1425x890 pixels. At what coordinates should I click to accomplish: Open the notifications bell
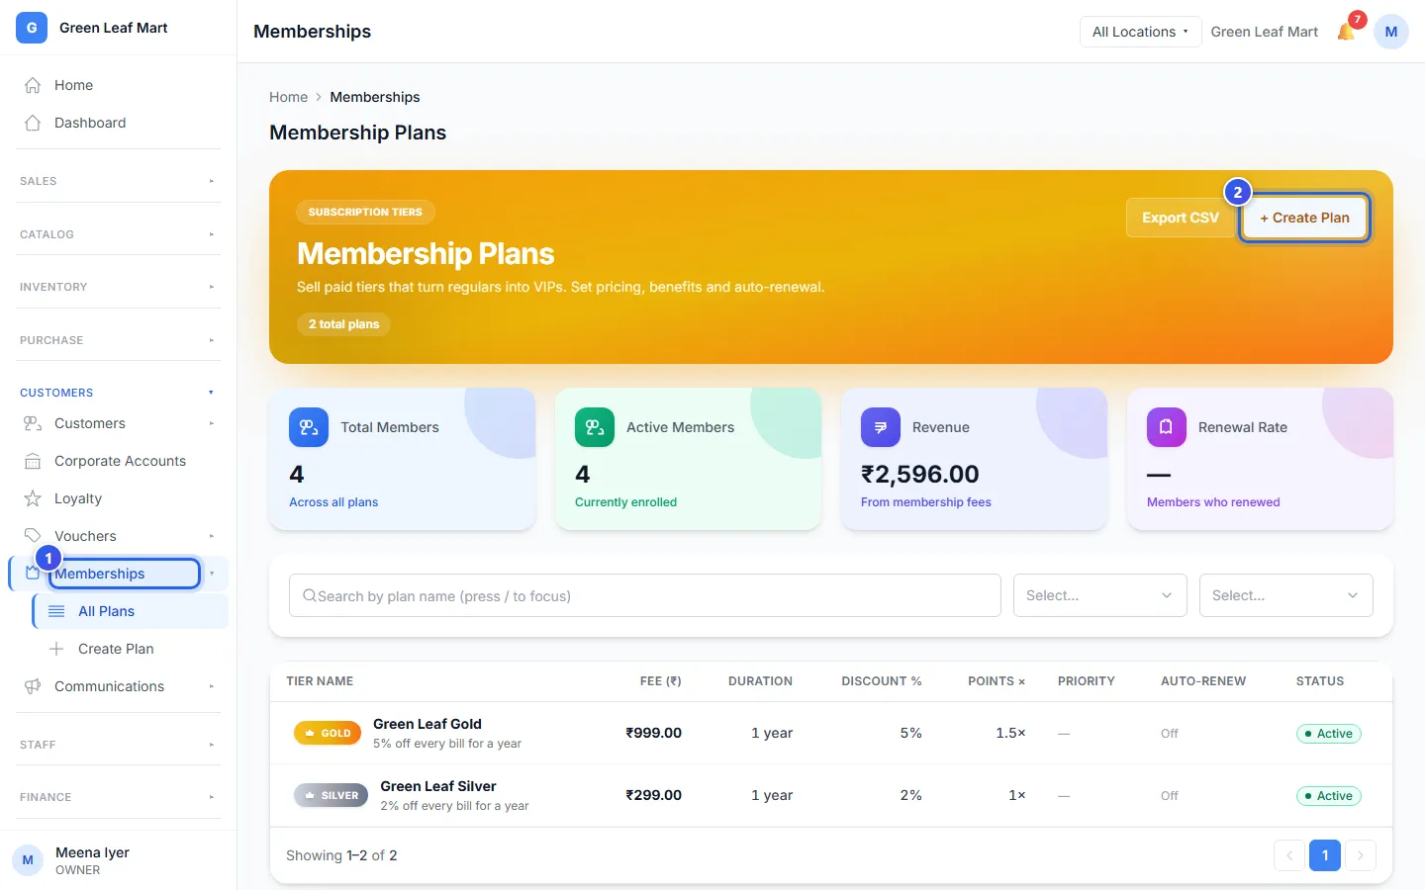click(1346, 32)
